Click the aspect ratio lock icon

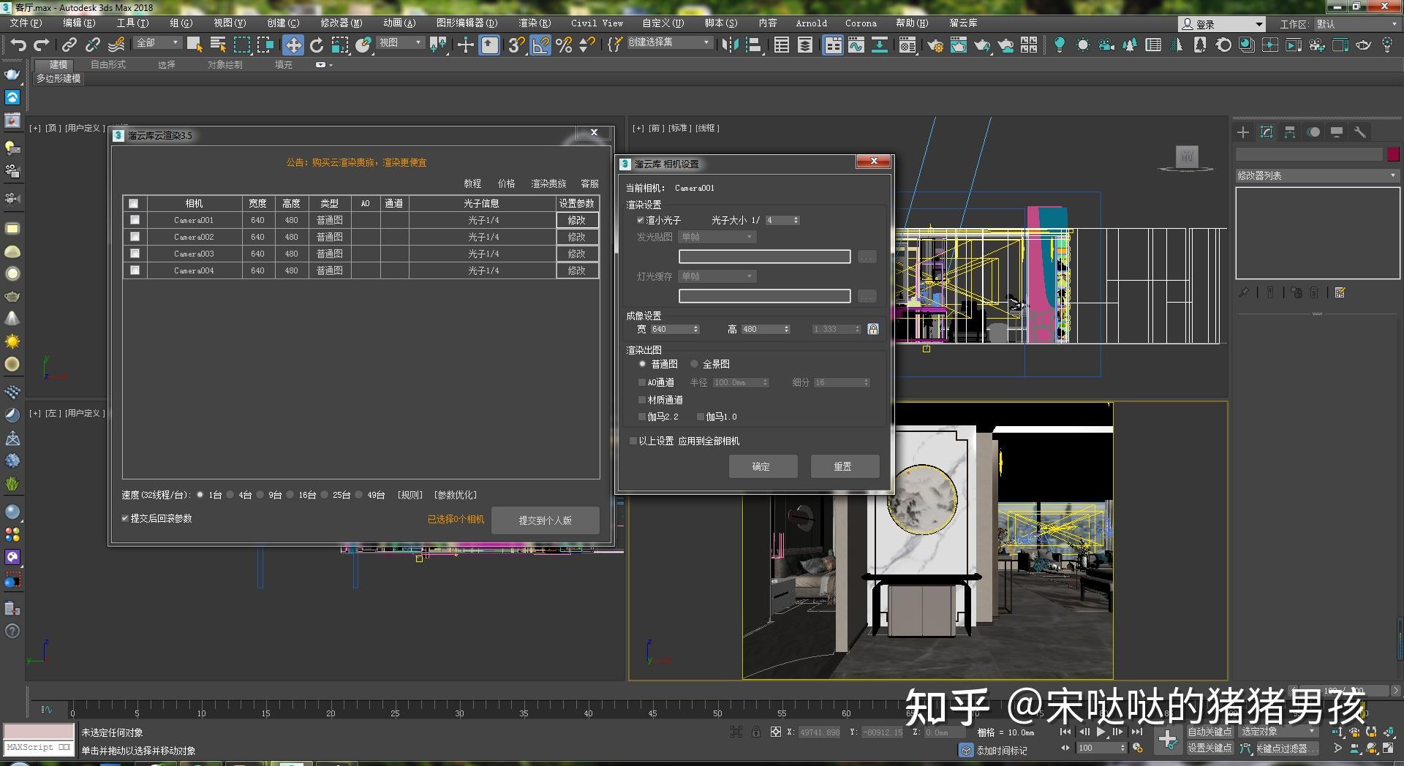873,329
